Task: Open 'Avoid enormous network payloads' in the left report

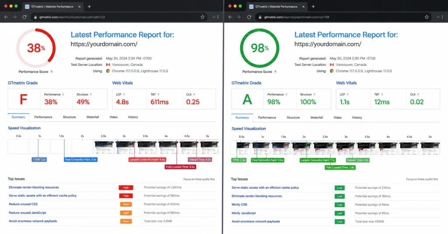Action: coord(33,221)
